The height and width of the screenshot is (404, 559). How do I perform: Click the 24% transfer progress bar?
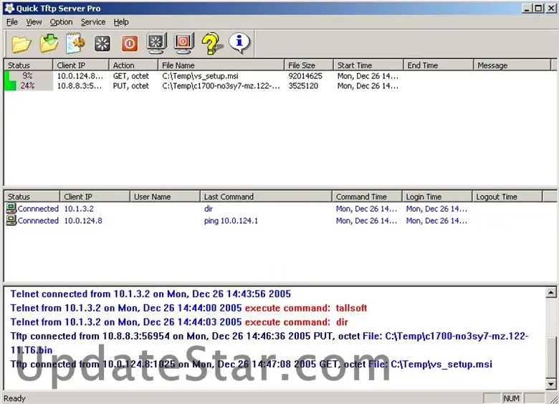[x=29, y=85]
